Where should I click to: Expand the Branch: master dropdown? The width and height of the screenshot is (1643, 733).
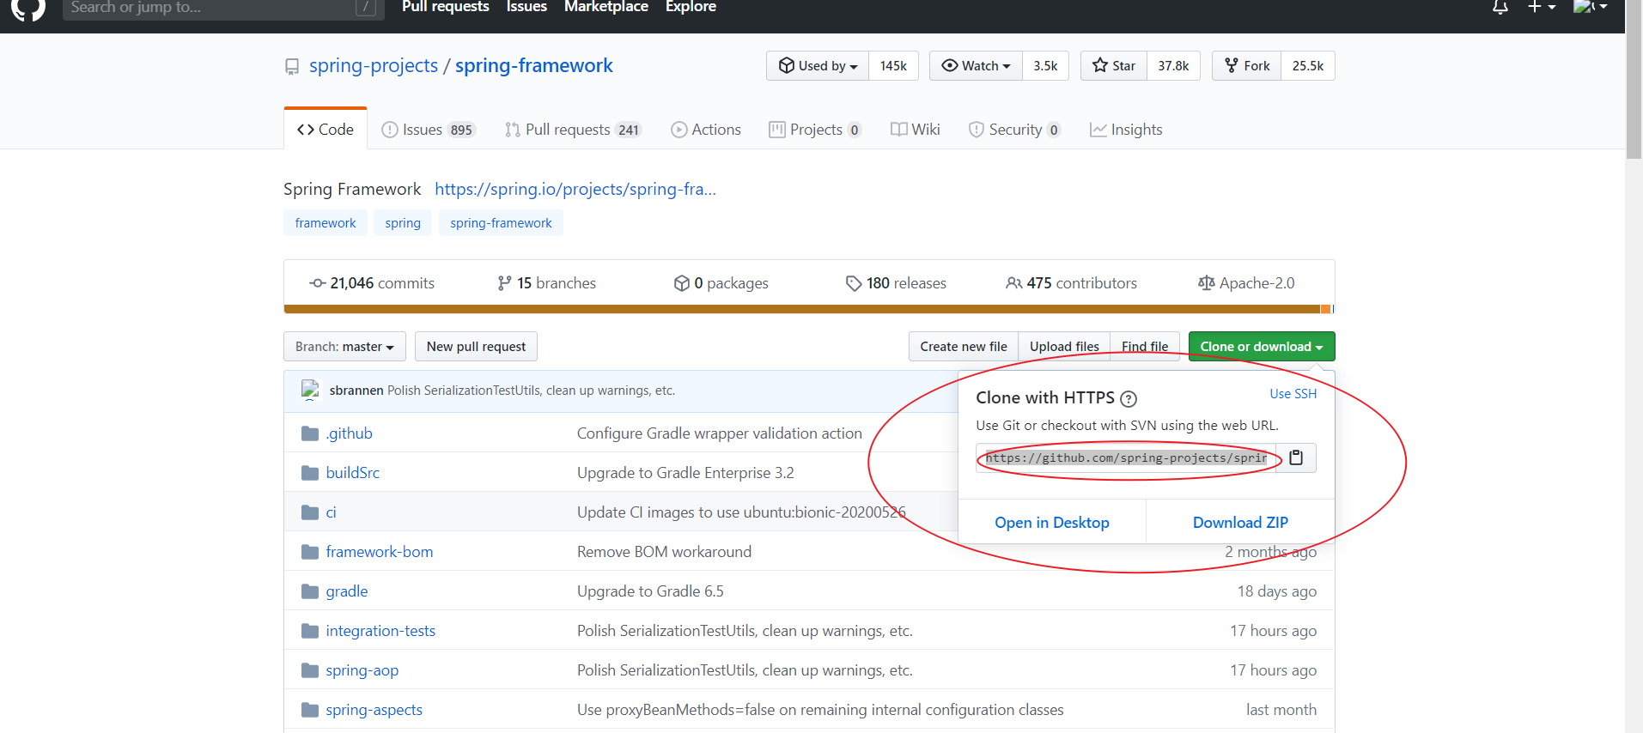344,347
